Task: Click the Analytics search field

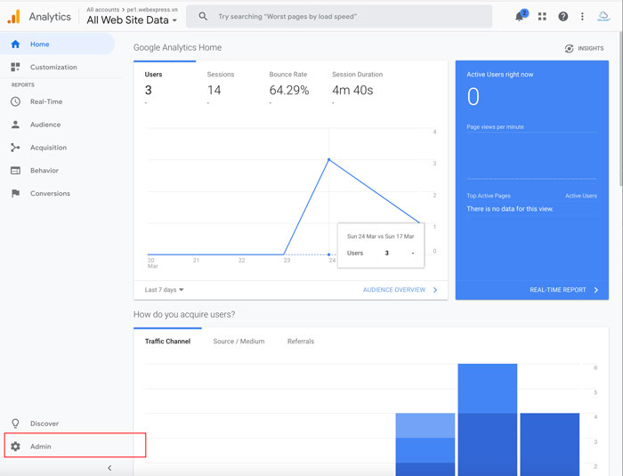Action: [347, 17]
